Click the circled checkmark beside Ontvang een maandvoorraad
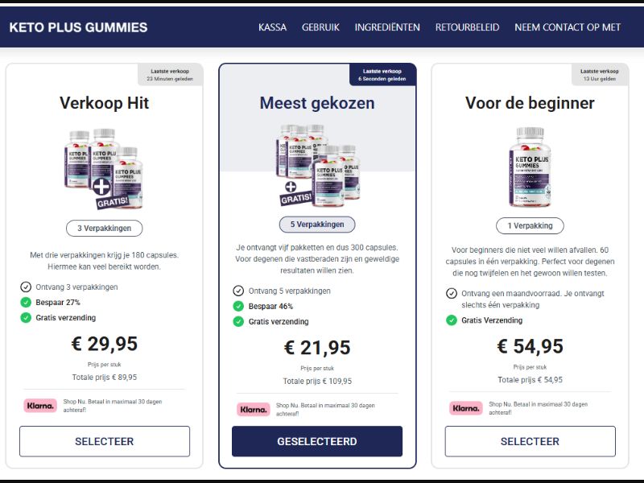This screenshot has height=483, width=644. click(x=451, y=292)
